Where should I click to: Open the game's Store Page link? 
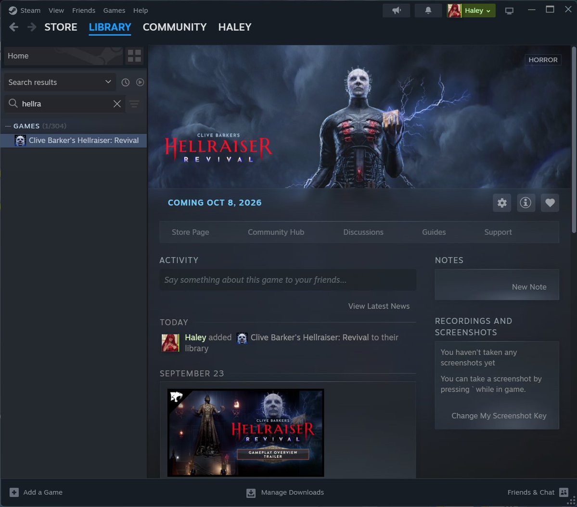coord(190,232)
